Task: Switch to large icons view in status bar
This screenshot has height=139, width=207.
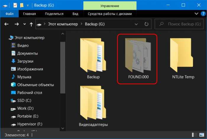Action: [202, 135]
